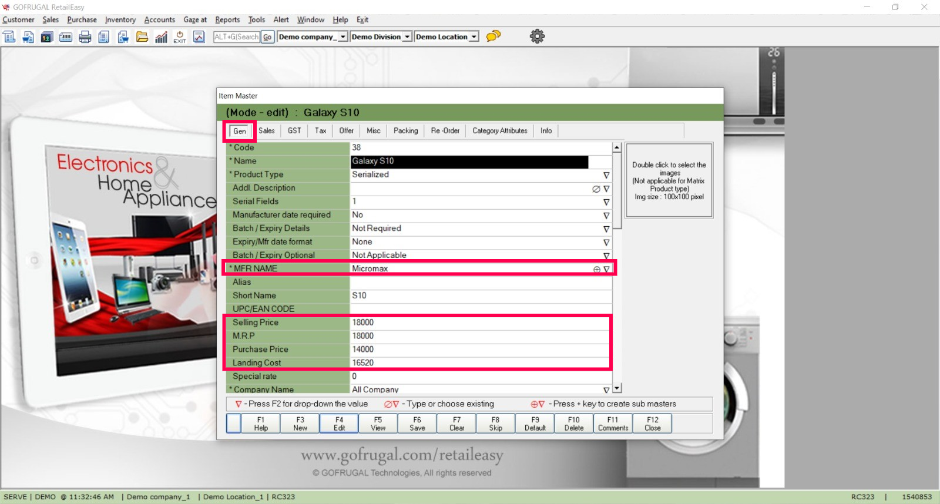Click the F3 New button
Image resolution: width=940 pixels, height=504 pixels.
pyautogui.click(x=300, y=424)
